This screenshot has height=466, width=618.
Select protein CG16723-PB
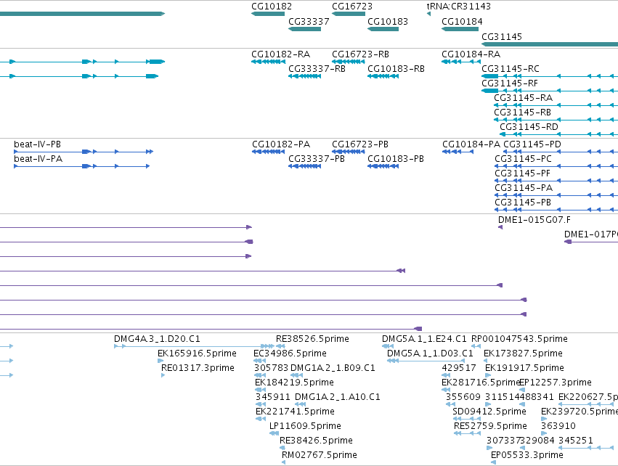tap(360, 144)
